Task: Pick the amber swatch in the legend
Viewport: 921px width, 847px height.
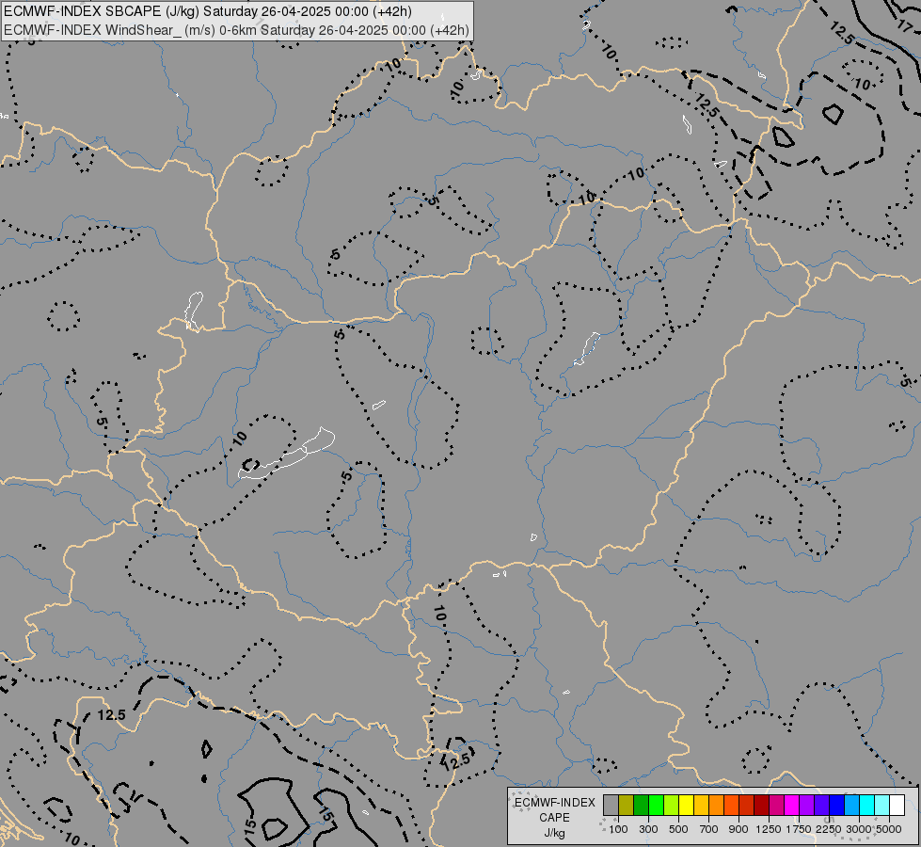Action: 701,806
